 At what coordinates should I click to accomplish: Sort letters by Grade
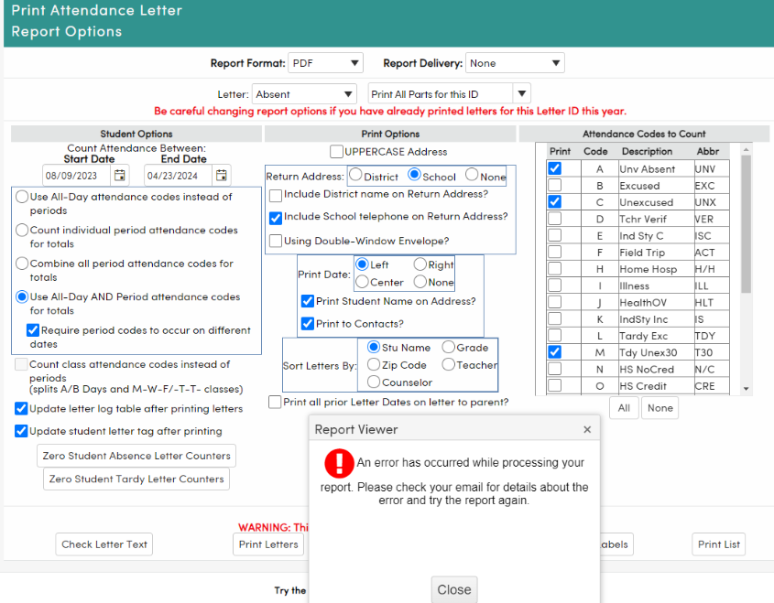coord(448,347)
